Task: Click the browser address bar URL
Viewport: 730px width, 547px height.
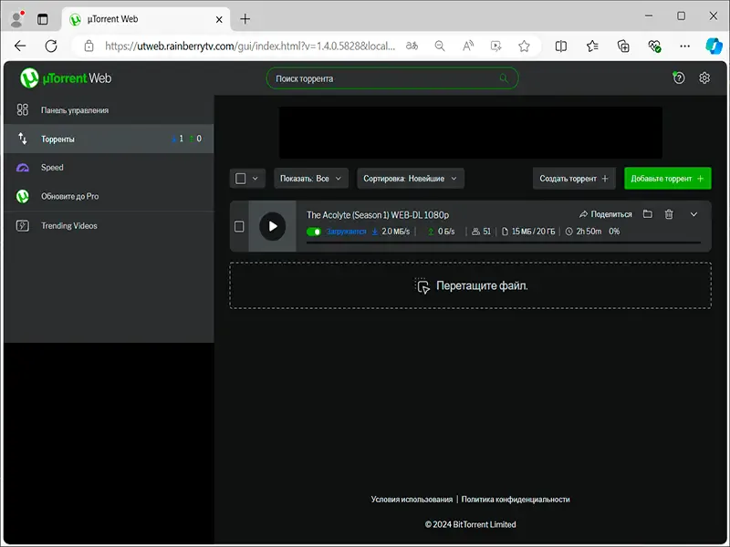Action: pyautogui.click(x=250, y=46)
